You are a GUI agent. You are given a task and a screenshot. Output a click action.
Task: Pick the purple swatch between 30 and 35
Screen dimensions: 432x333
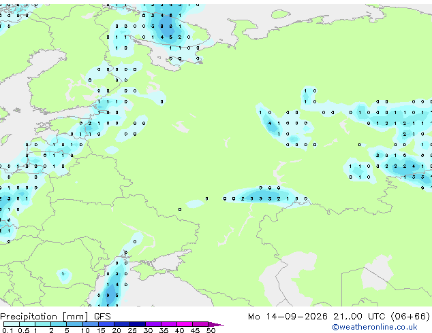point(153,324)
